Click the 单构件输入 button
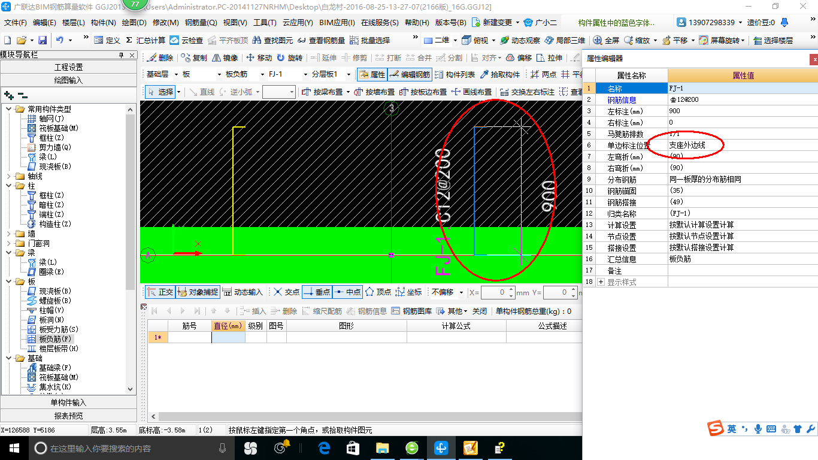 click(x=68, y=402)
